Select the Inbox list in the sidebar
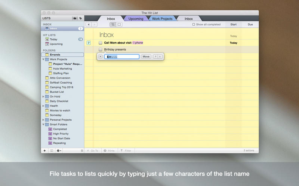The image size is (299, 186). 62,29
